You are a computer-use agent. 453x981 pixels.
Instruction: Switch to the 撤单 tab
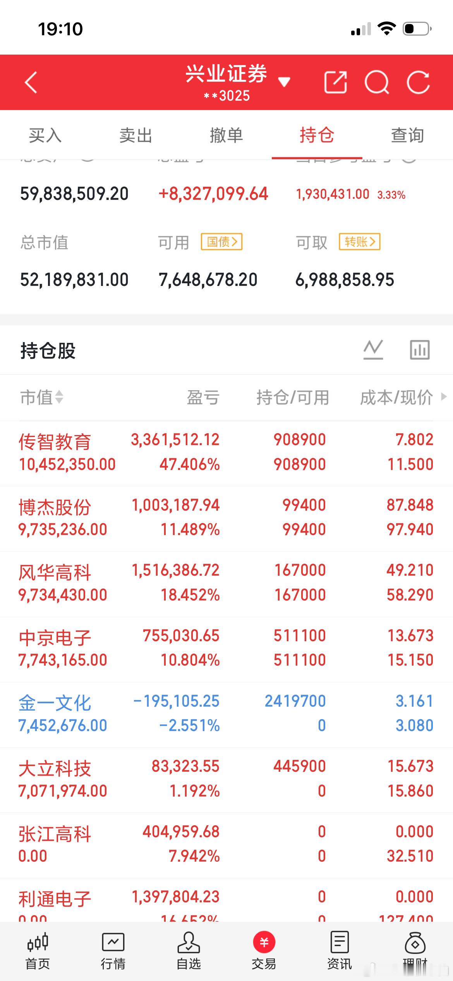[226, 135]
